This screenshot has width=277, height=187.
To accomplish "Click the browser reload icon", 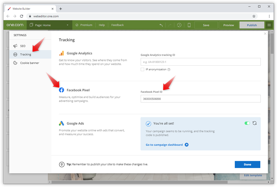I will coord(22,16).
